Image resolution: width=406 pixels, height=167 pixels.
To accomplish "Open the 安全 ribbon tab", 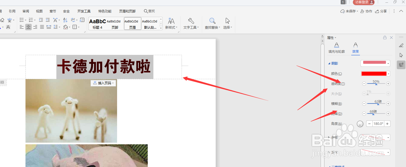I will pyautogui.click(x=66, y=11).
